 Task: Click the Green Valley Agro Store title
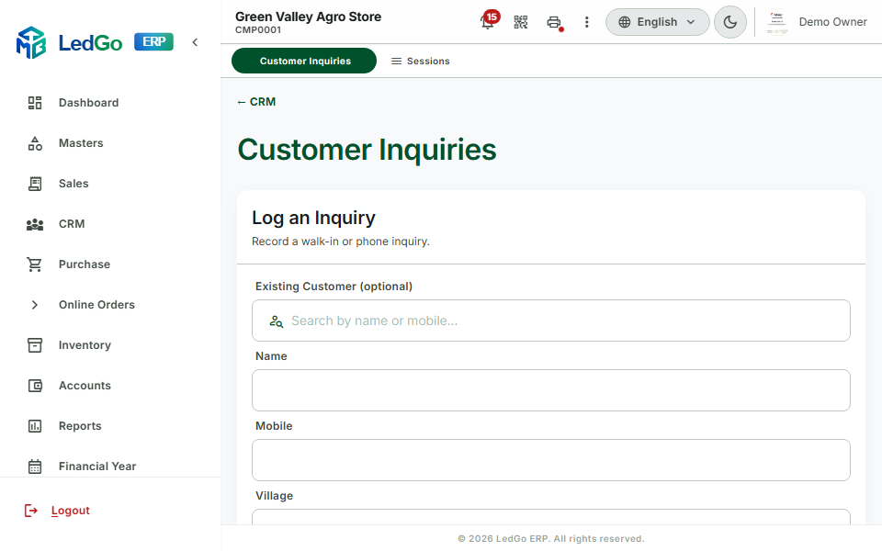pyautogui.click(x=309, y=17)
